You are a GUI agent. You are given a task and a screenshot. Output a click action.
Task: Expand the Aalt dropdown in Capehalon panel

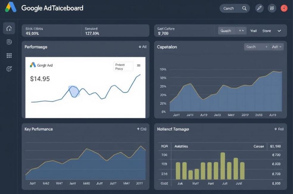[277, 47]
